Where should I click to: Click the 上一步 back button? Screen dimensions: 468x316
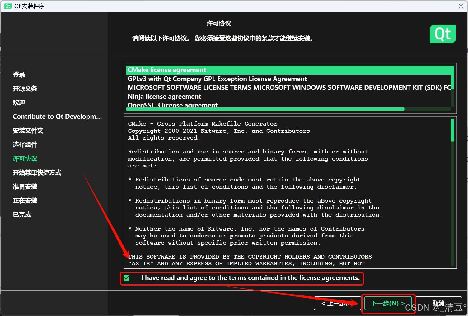coord(338,303)
